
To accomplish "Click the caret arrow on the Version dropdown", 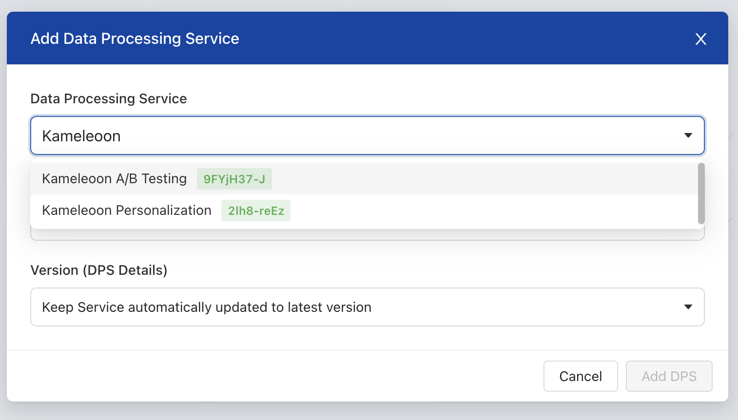I will point(688,307).
